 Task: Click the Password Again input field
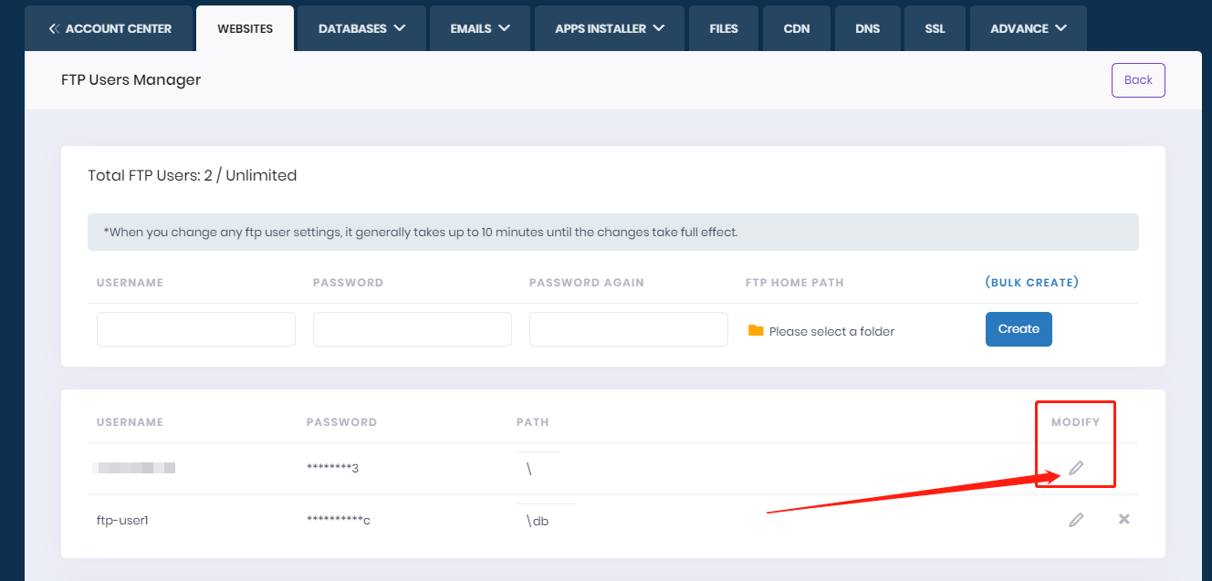pos(629,329)
